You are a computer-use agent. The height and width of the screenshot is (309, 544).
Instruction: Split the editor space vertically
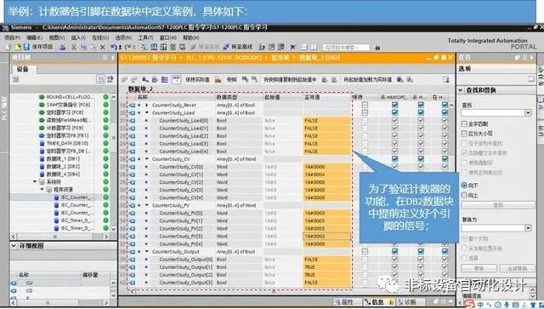314,47
